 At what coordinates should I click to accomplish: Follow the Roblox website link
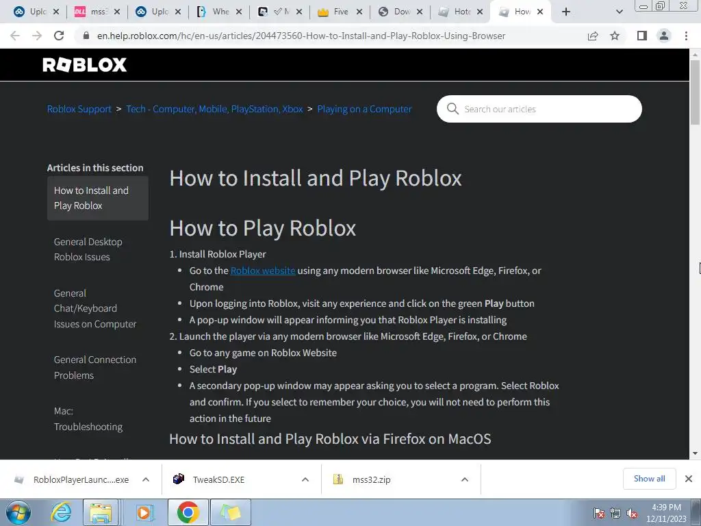263,271
